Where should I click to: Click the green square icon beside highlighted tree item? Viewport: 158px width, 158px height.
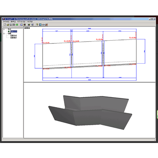(x=9, y=31)
